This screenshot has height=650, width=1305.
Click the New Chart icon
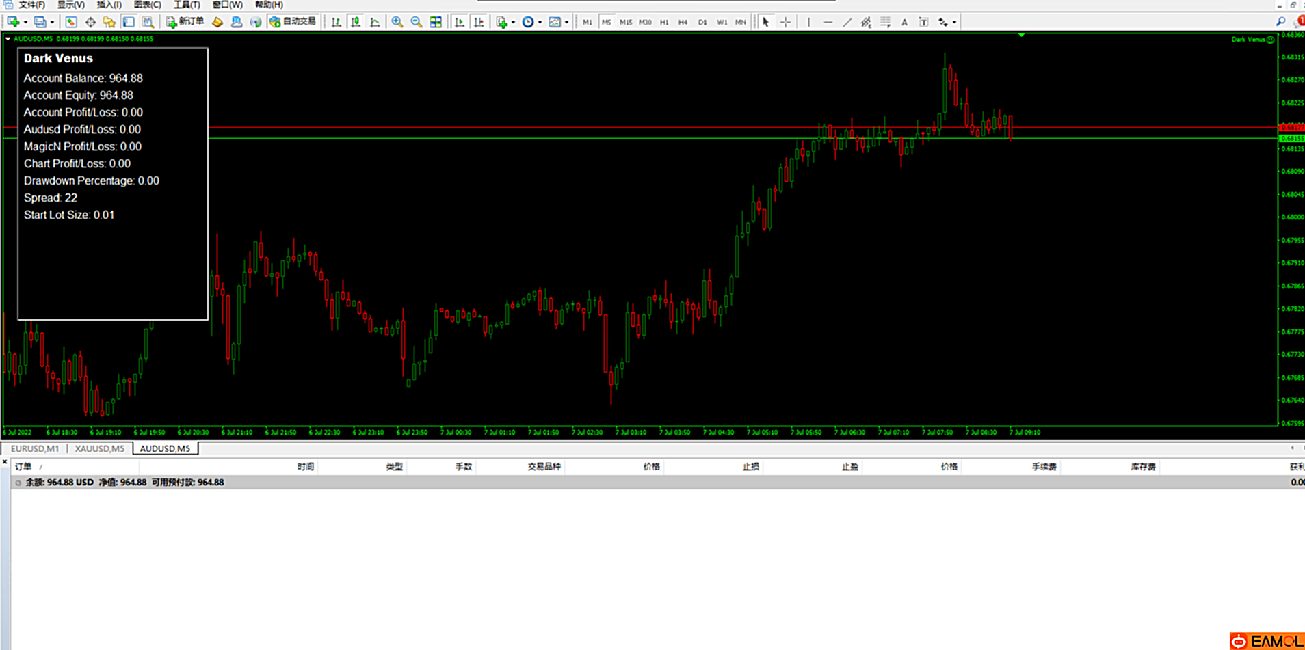(x=13, y=22)
